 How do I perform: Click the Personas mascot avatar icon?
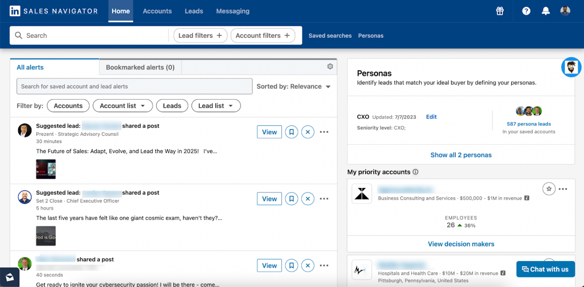pos(571,67)
